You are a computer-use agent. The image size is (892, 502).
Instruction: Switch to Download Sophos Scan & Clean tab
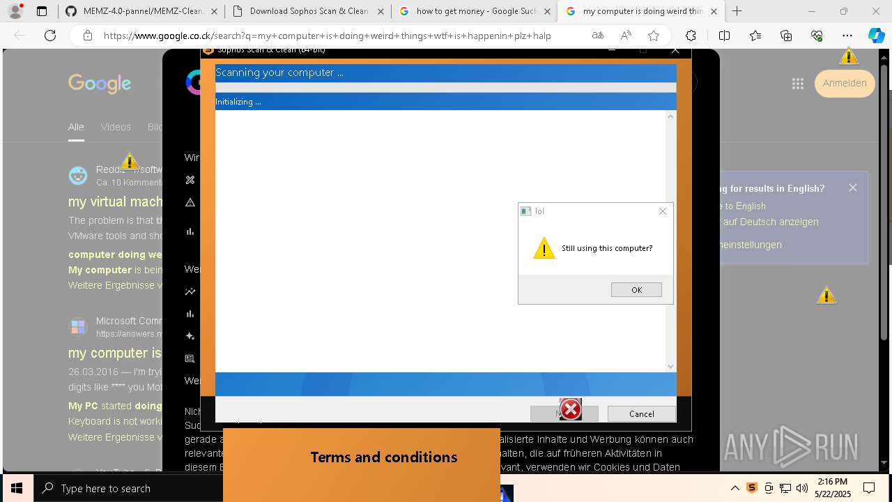click(x=309, y=11)
